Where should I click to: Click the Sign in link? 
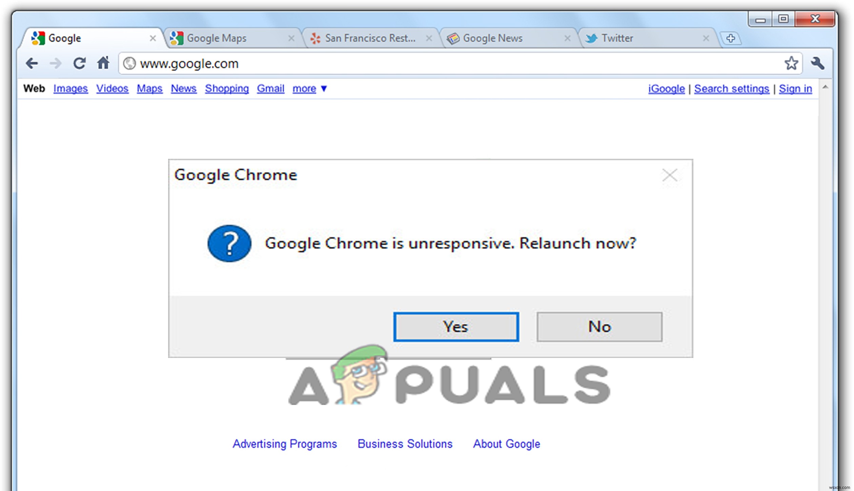click(x=796, y=88)
